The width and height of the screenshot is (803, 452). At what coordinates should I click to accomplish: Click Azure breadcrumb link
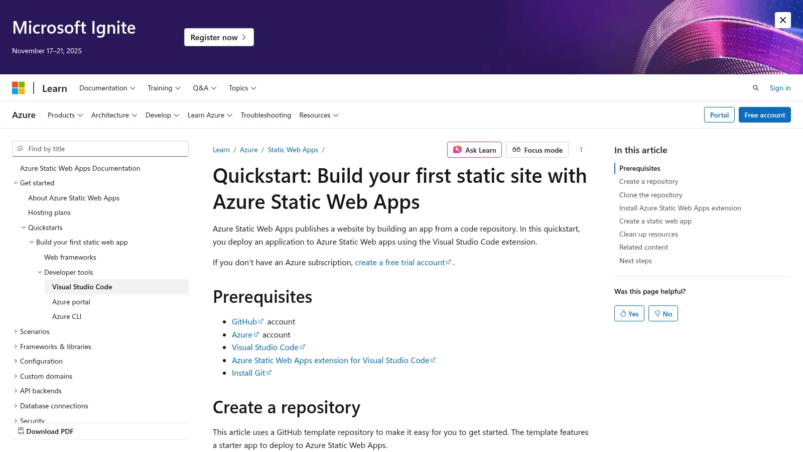(249, 150)
